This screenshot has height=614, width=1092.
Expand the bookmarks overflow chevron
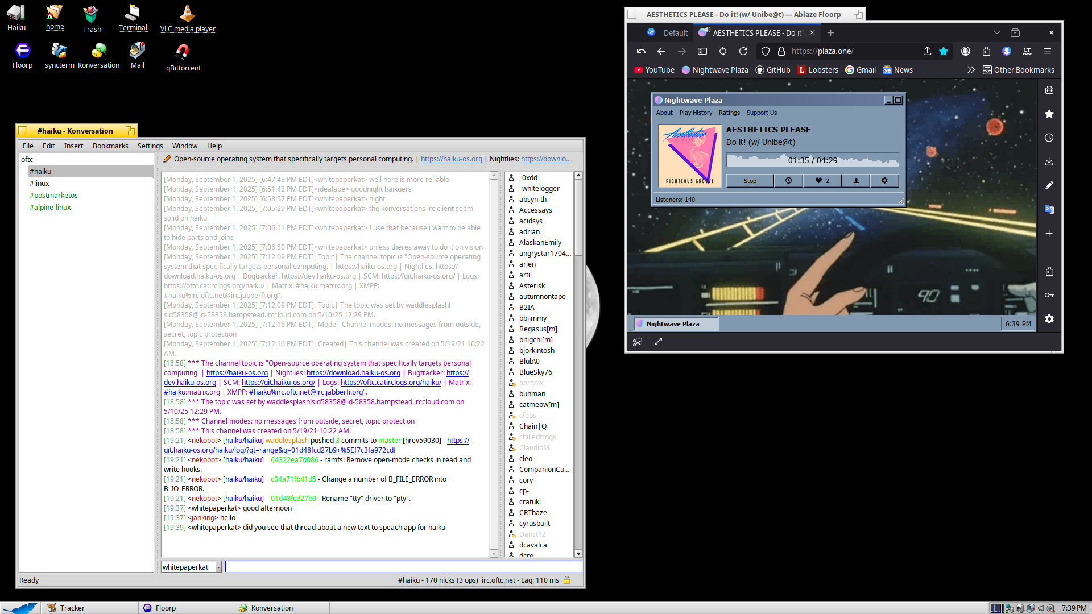[x=971, y=70]
